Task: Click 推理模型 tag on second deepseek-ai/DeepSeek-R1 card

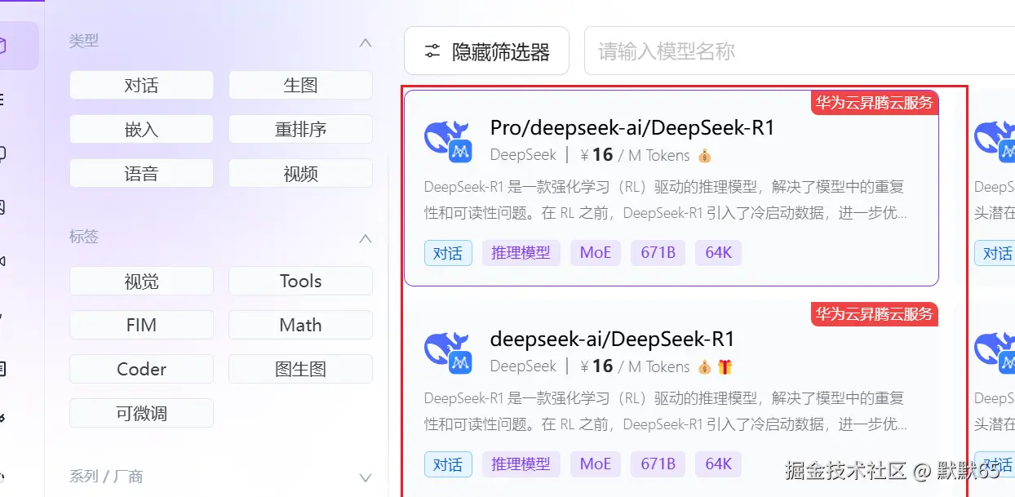Action: click(x=521, y=464)
